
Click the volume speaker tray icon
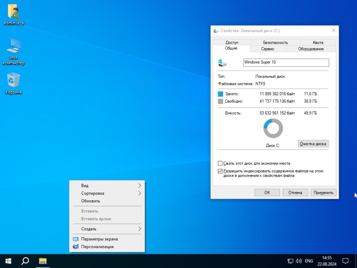point(298,261)
